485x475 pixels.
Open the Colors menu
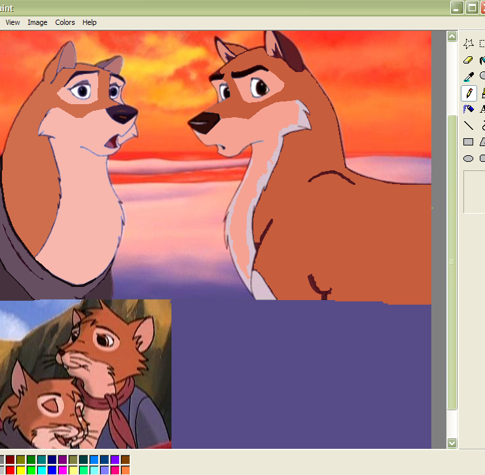(65, 22)
